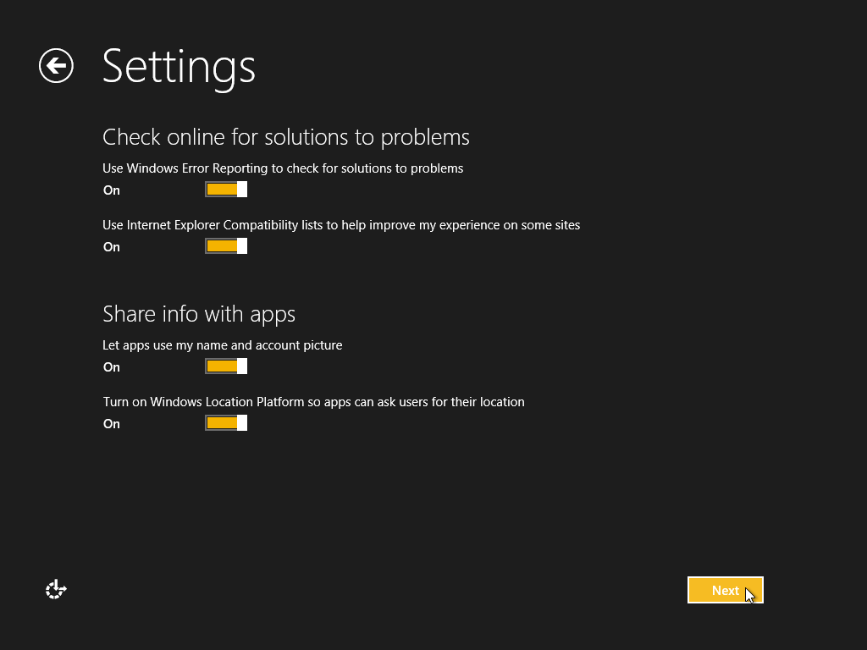The height and width of the screenshot is (650, 867).
Task: Click the Settings page title
Action: 179,66
